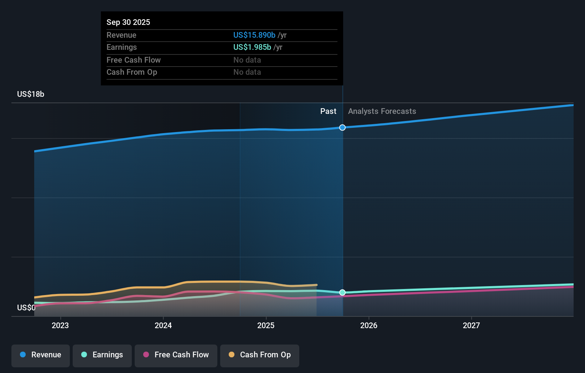585x373 pixels.
Task: Select the Earnings data point marker near the divider
Action: click(x=342, y=293)
